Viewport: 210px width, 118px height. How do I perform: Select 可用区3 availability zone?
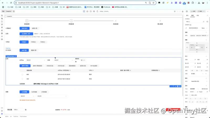43,42
